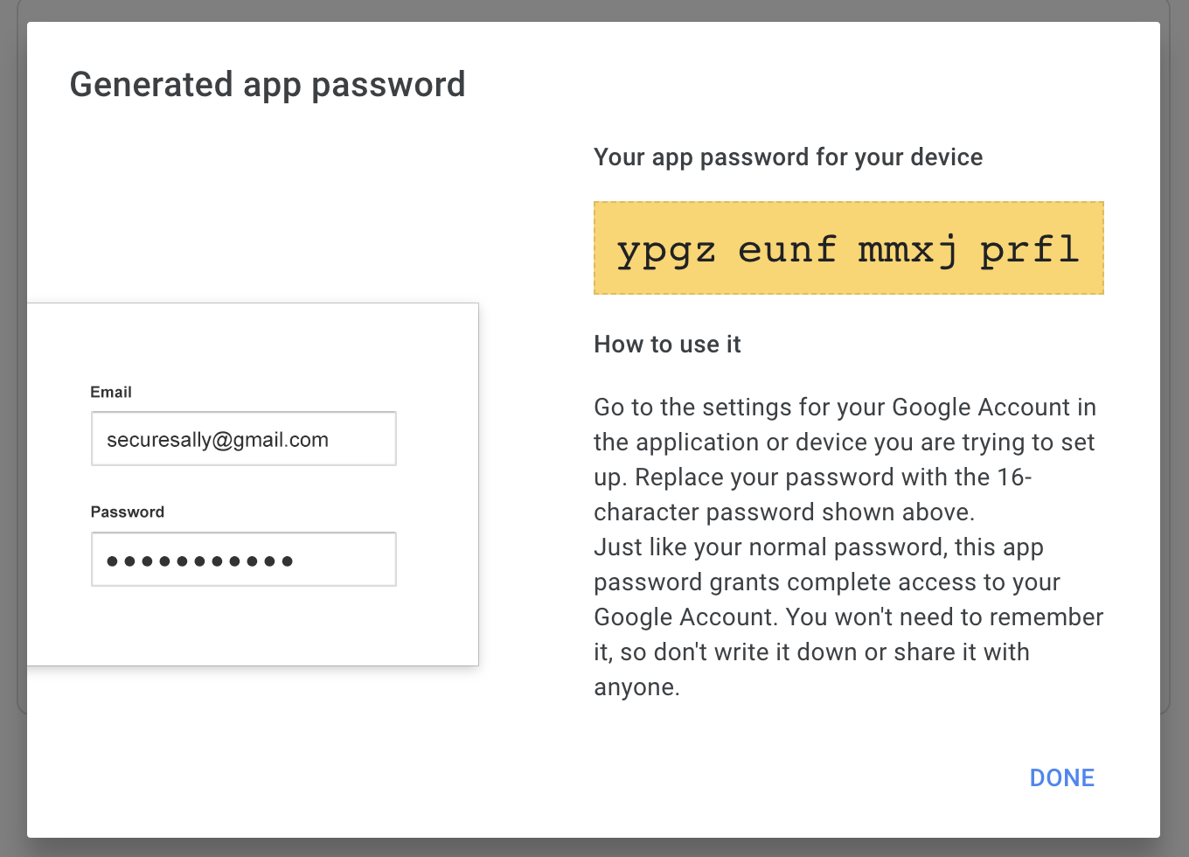
Task: Click the 'character password shown above.' line
Action: click(783, 512)
